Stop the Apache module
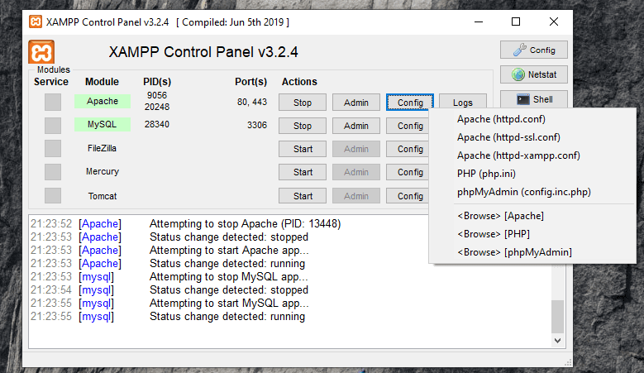Screen dimensions: 644x373 coord(303,103)
